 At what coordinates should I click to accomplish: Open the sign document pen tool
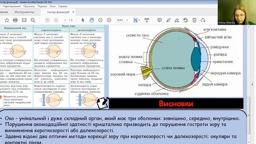pos(177,20)
